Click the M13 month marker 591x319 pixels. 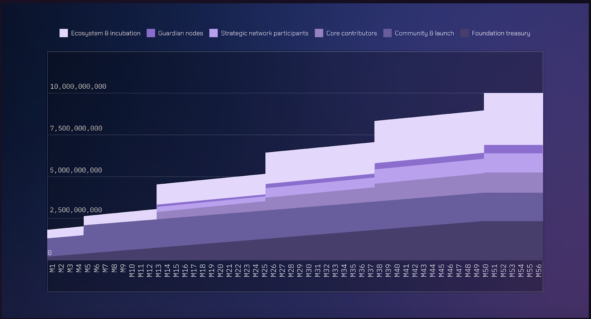[x=158, y=270]
